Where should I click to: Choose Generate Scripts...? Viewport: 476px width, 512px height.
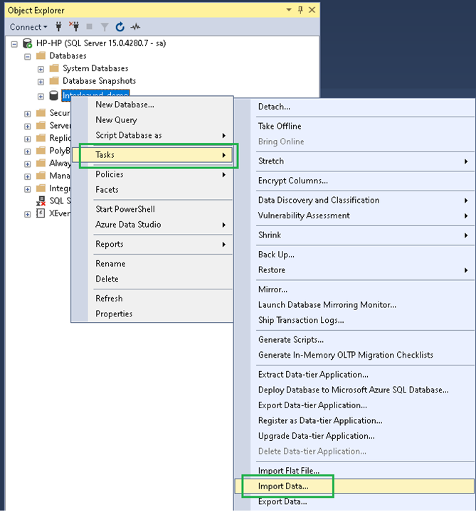354,340
